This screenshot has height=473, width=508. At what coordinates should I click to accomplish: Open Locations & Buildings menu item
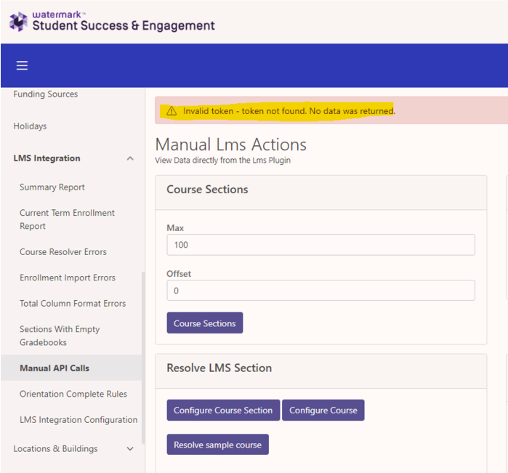pyautogui.click(x=55, y=449)
